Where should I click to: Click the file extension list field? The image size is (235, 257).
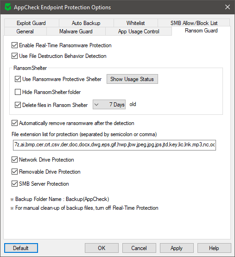tap(114, 145)
